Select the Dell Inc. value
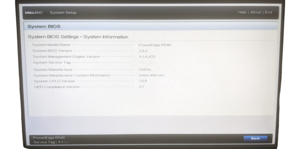 pyautogui.click(x=146, y=69)
